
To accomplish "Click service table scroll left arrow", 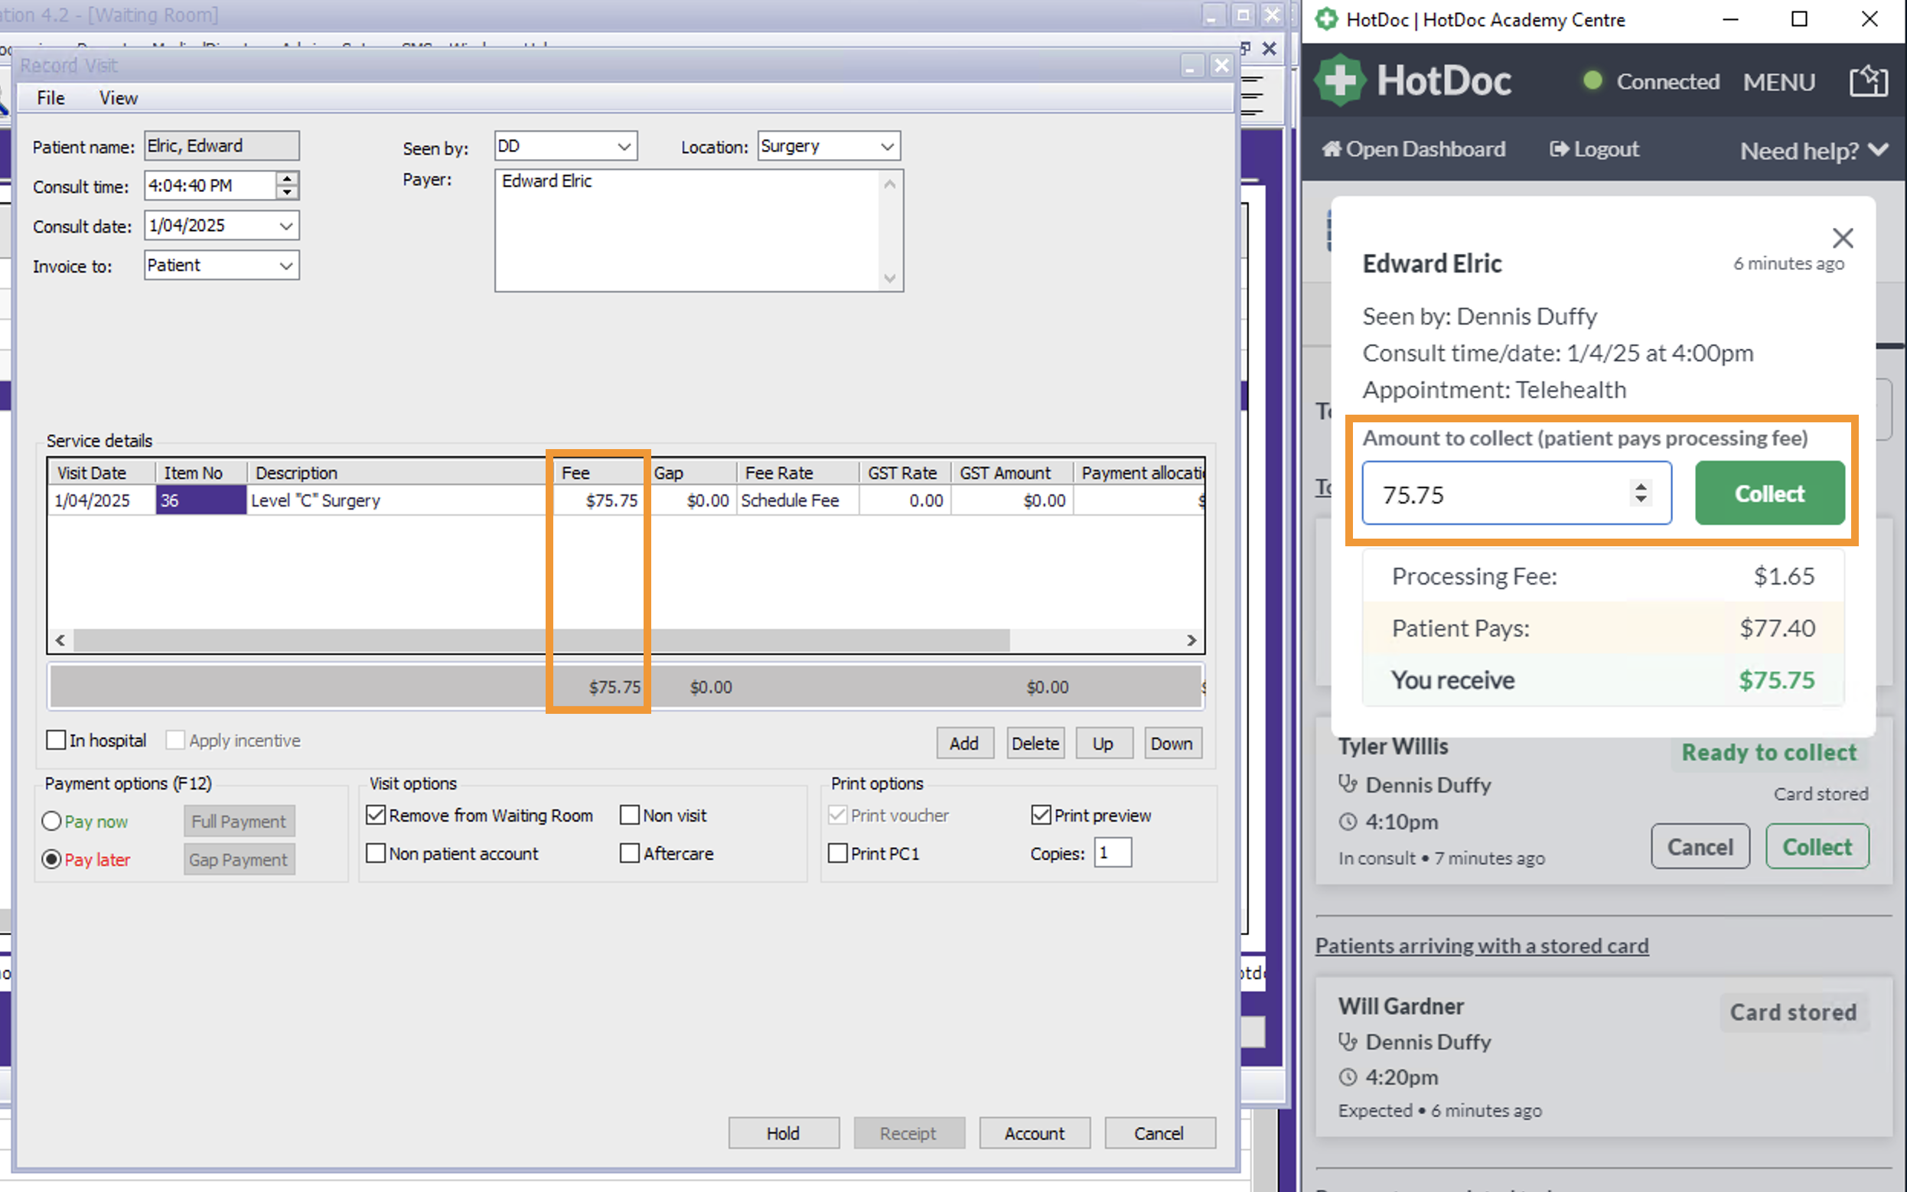I will (x=60, y=640).
